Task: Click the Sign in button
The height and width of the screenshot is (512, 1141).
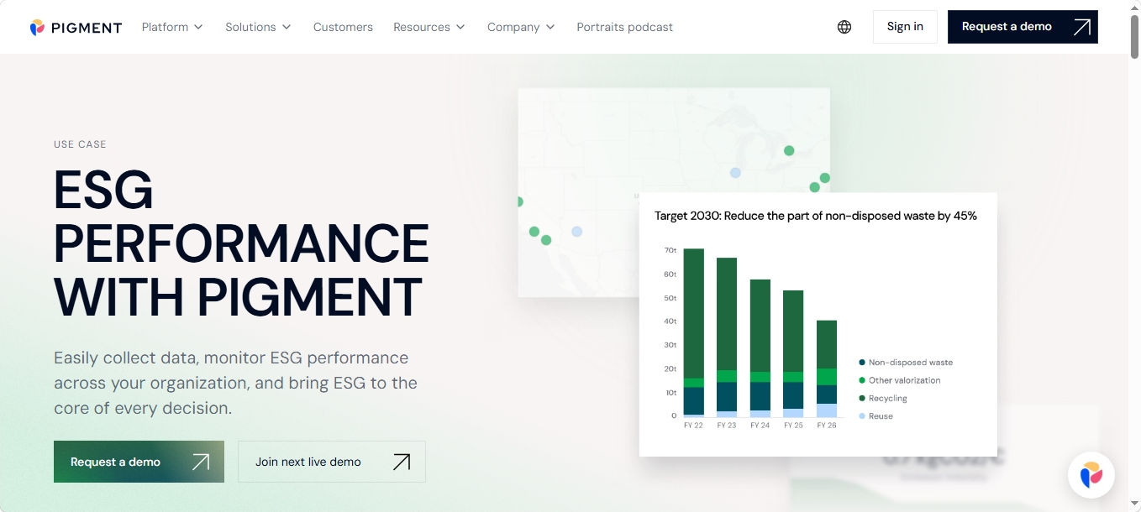Action: pyautogui.click(x=905, y=27)
